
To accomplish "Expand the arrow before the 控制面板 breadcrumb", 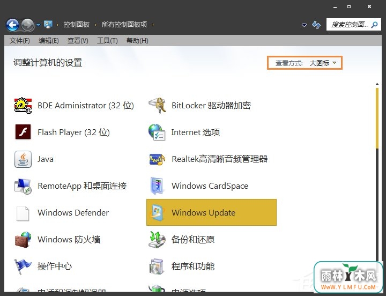I will [x=58, y=25].
